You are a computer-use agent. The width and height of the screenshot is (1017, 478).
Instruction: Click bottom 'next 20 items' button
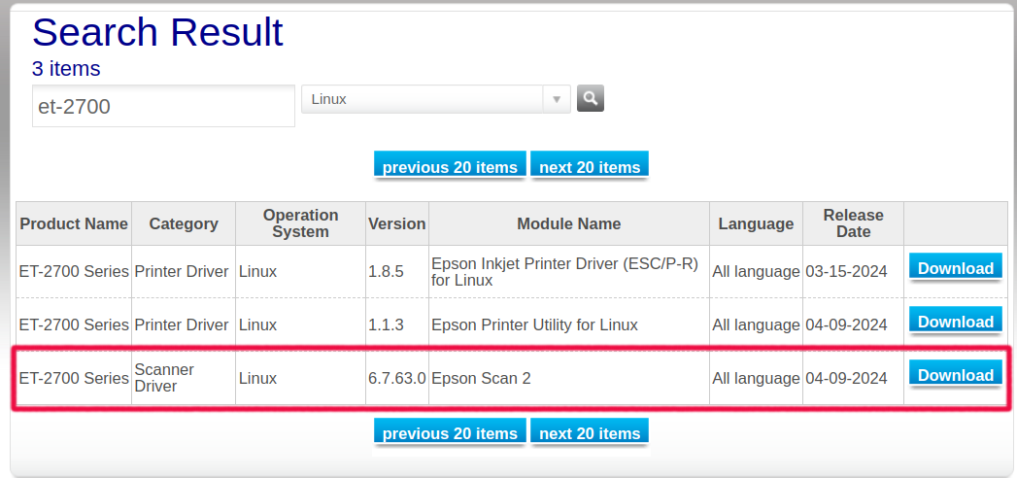pyautogui.click(x=590, y=432)
